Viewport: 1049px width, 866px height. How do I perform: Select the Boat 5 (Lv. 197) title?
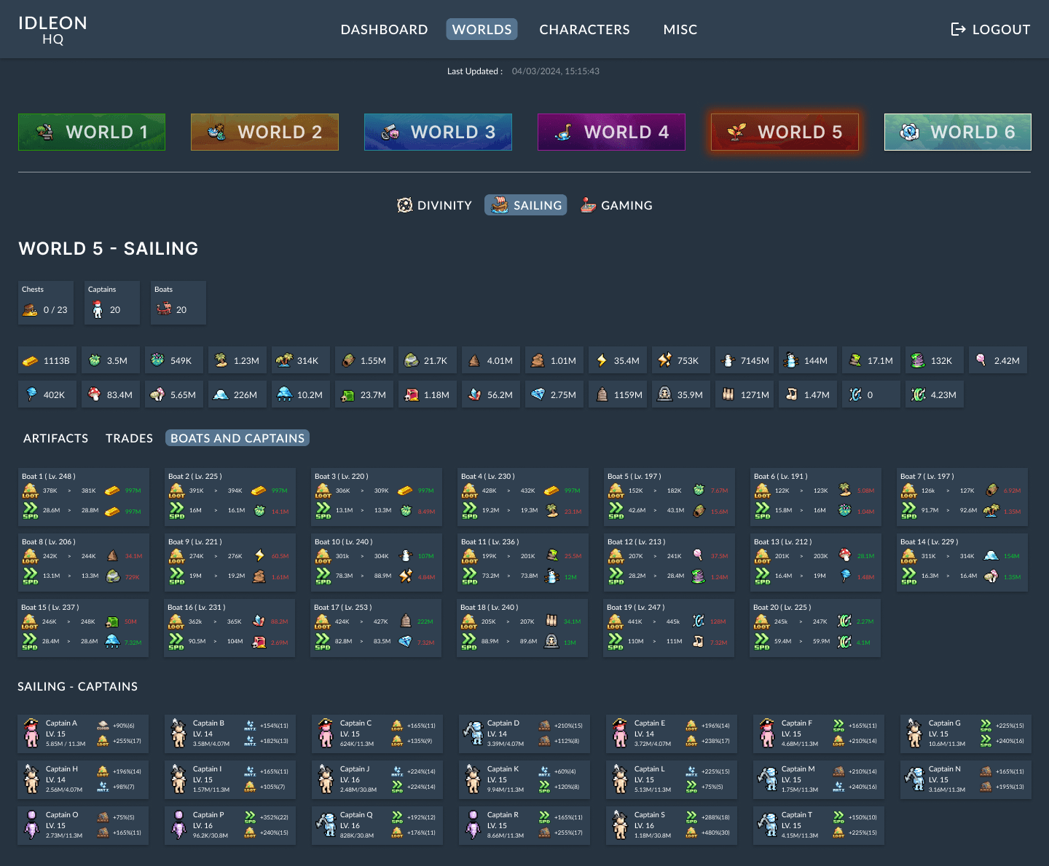tap(634, 476)
